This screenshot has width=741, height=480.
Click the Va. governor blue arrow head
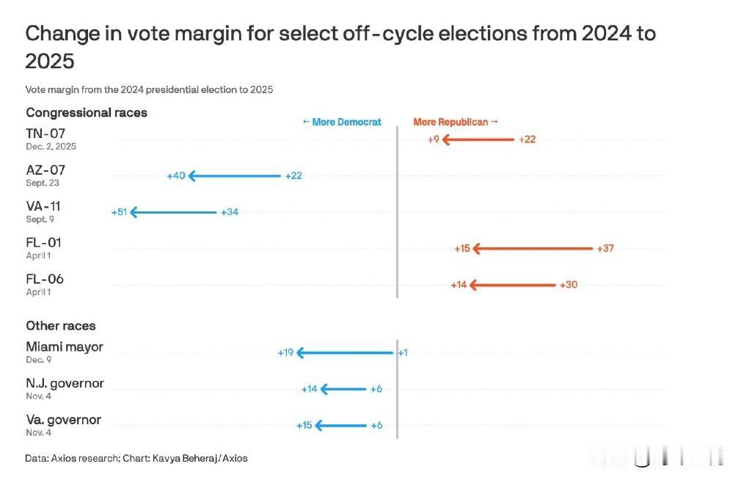[x=319, y=426]
